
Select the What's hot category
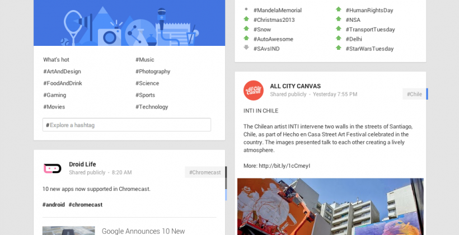point(56,60)
